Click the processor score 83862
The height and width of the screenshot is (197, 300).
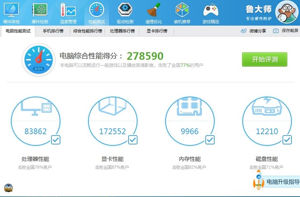pos(35,131)
